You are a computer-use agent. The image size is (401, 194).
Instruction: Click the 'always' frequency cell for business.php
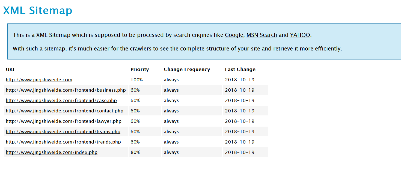[171, 90]
